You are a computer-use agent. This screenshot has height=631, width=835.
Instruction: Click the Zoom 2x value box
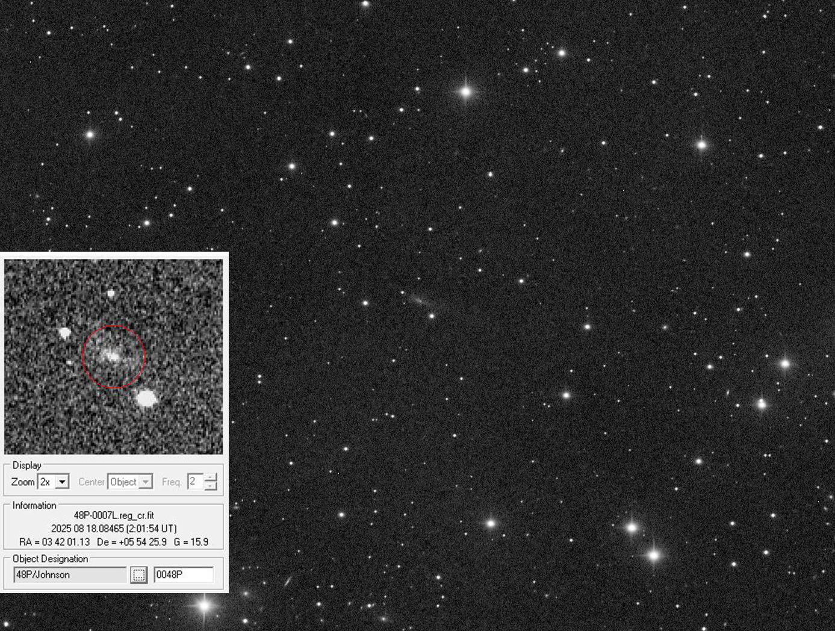[46, 482]
